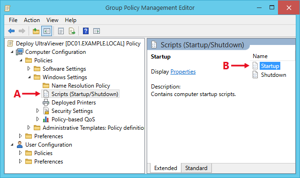
Task: Select the Deploy UltraViewer policy root node
Action: pyautogui.click(x=78, y=44)
